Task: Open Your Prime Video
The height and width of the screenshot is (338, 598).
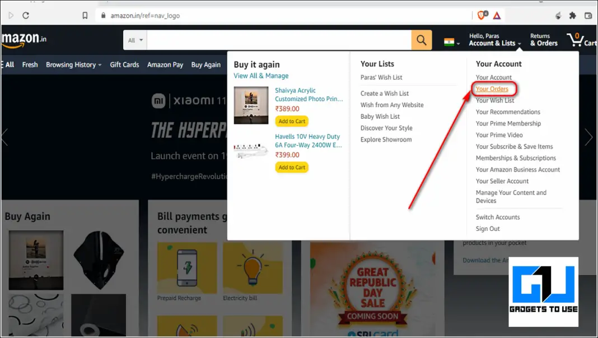Action: 499,135
